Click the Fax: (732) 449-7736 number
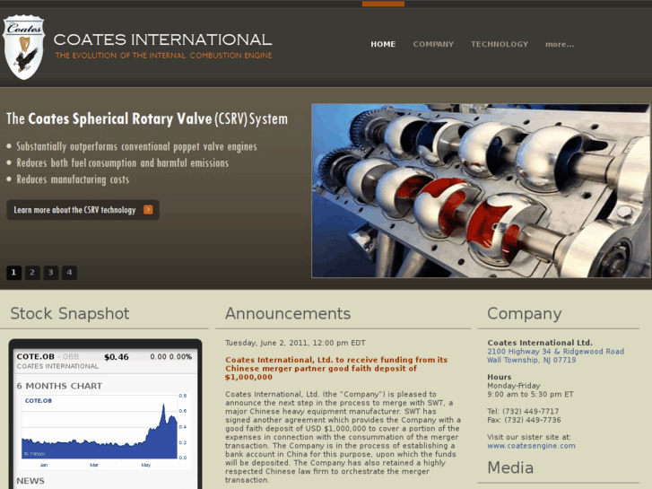652x489 pixels. click(x=524, y=420)
